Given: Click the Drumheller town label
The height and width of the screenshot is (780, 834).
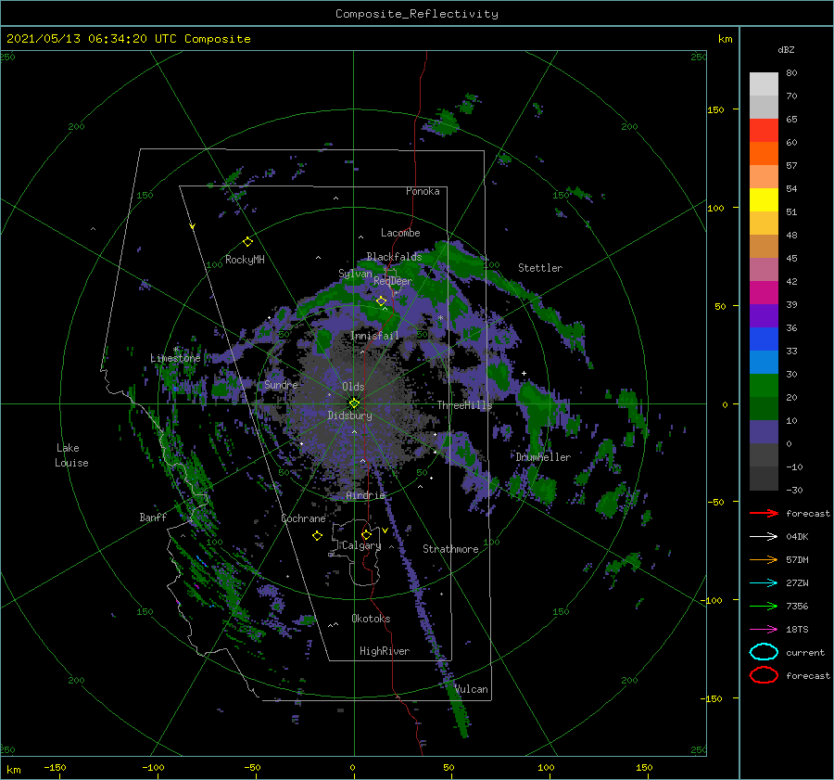Looking at the screenshot, I should (543, 457).
